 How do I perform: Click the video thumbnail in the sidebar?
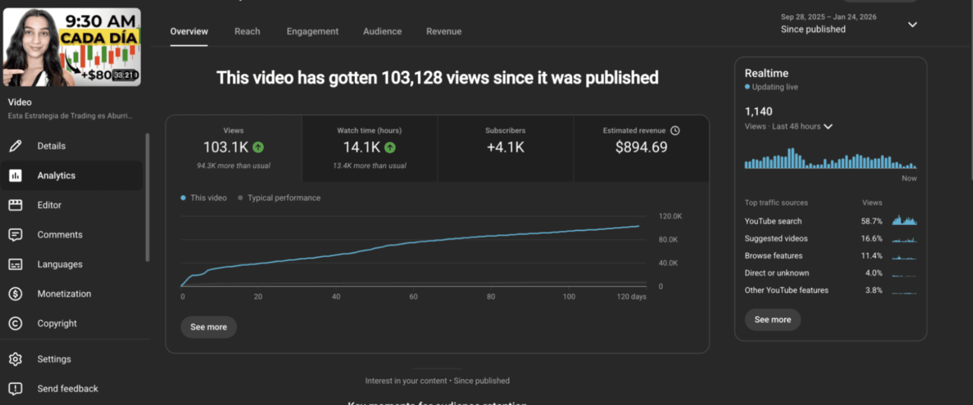pos(72,47)
